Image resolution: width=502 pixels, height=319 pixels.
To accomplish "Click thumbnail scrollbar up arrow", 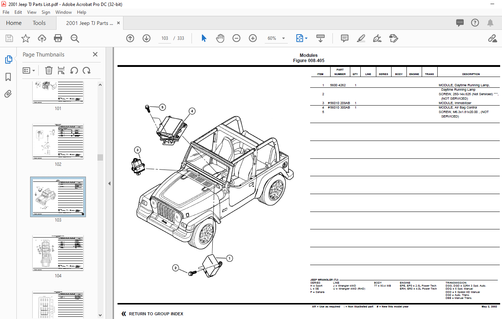I will pyautogui.click(x=100, y=85).
